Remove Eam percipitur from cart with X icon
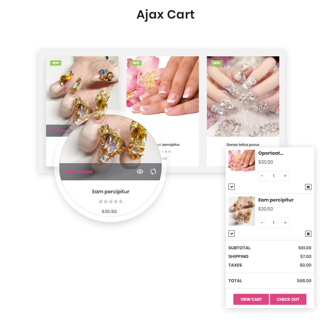 pos(308,234)
